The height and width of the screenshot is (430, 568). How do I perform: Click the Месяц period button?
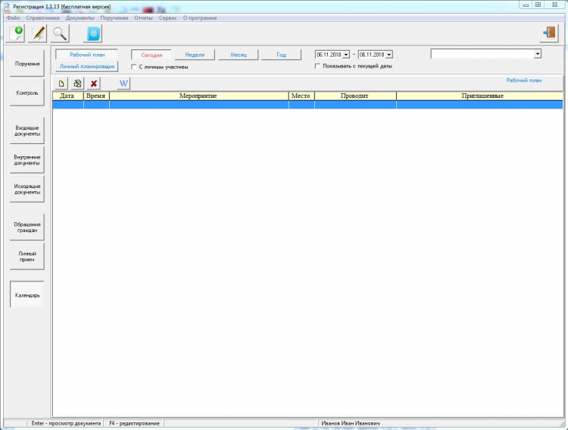click(239, 55)
